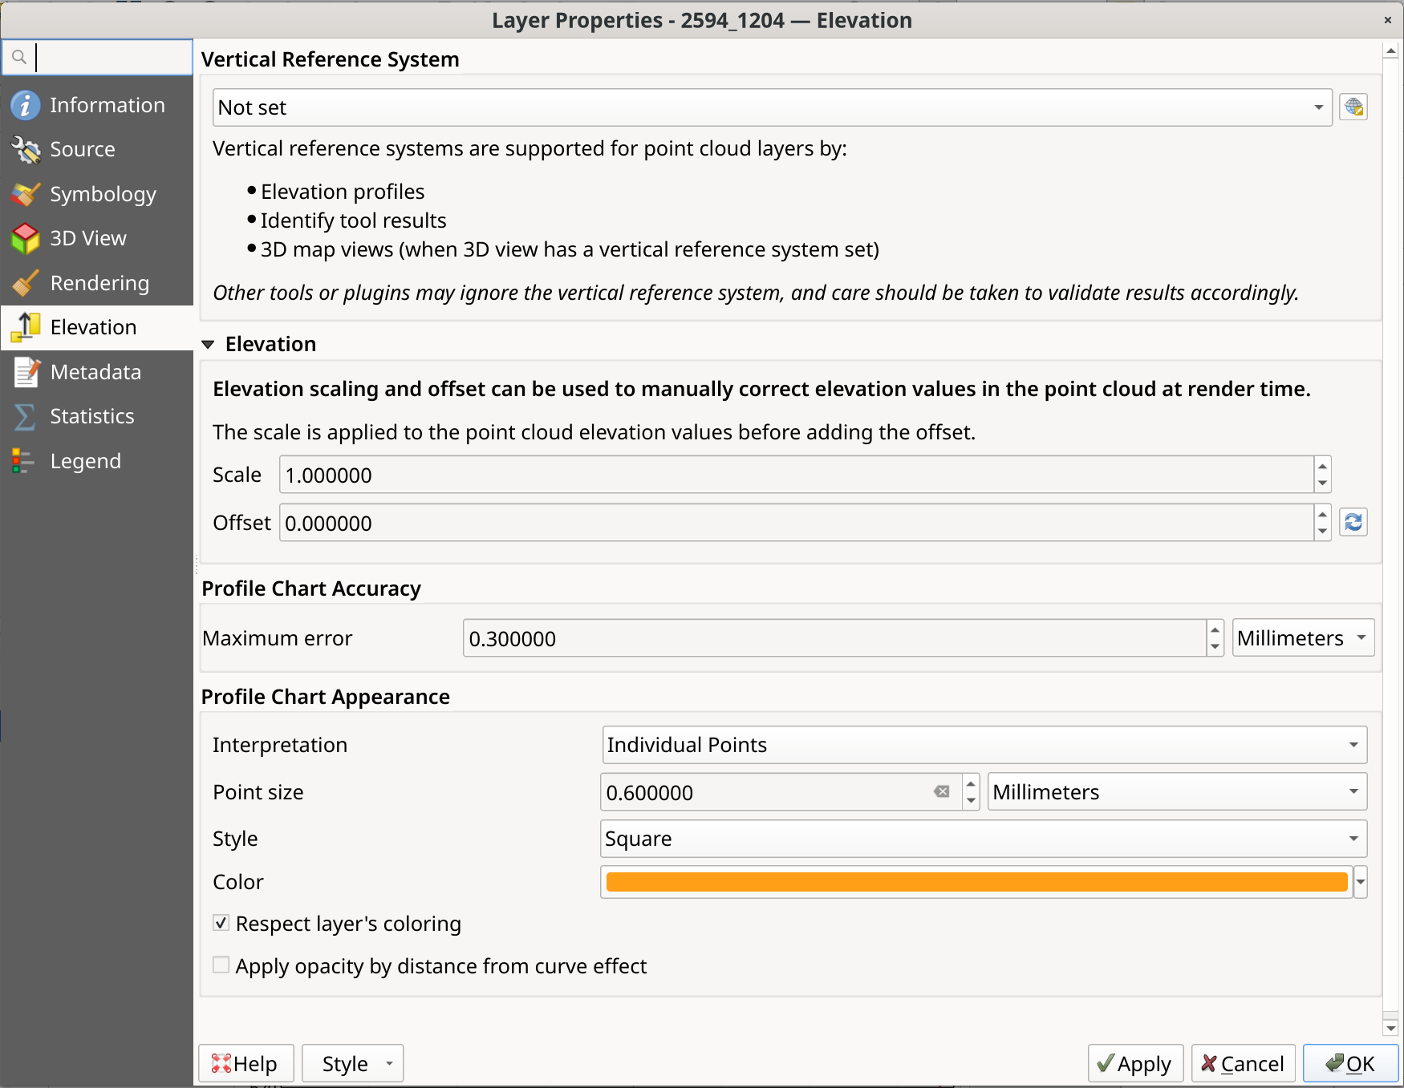Switch to the Symbology tab
Screen dimensions: 1404x1088
point(96,194)
